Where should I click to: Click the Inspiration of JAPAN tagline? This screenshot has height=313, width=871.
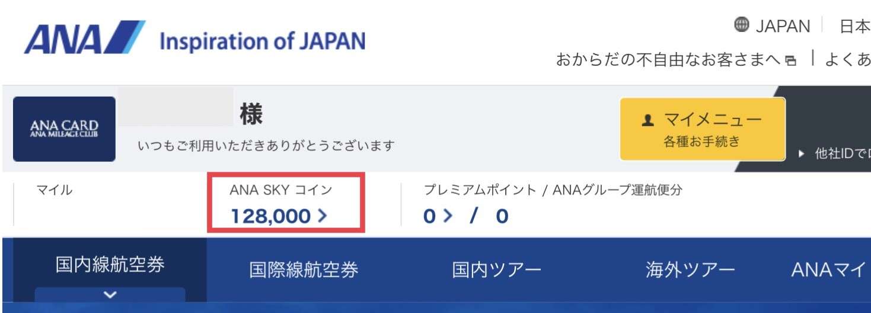point(263,41)
